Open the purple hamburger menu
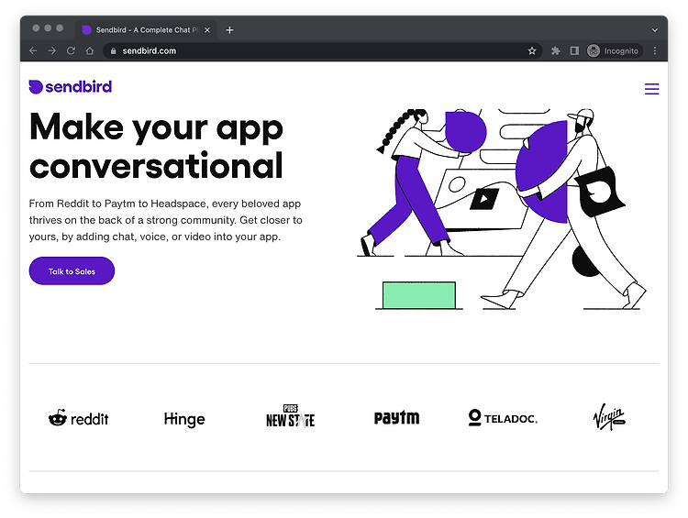 point(651,89)
